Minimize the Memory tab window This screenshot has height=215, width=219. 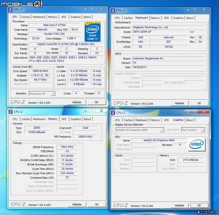coord(86,111)
